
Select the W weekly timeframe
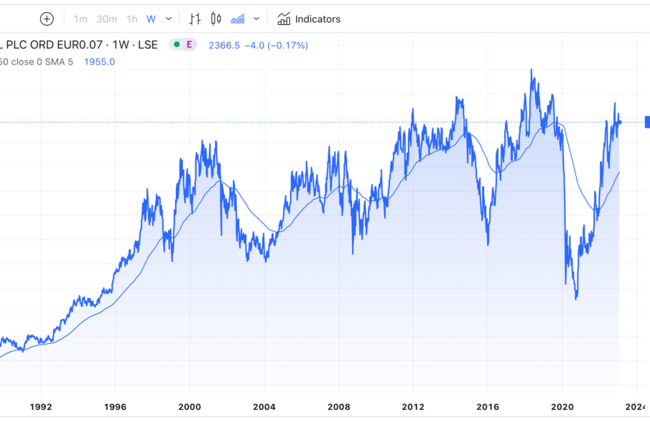pos(151,19)
